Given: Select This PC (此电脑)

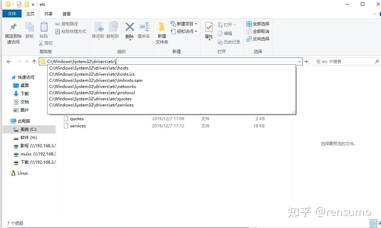Looking at the screenshot, I should coord(21,121).
